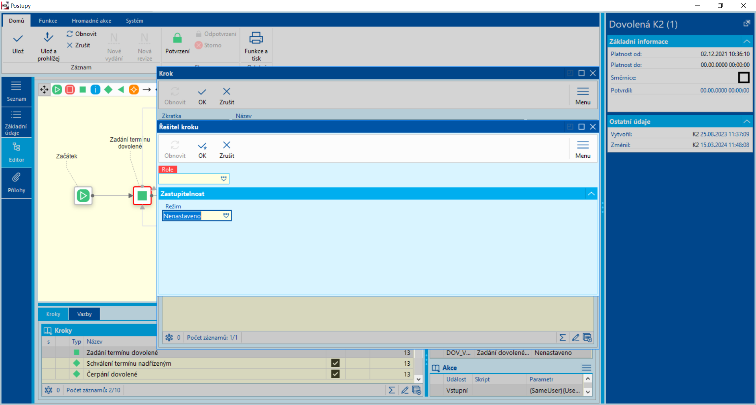Open Funkce a tisk printer button

point(256,46)
